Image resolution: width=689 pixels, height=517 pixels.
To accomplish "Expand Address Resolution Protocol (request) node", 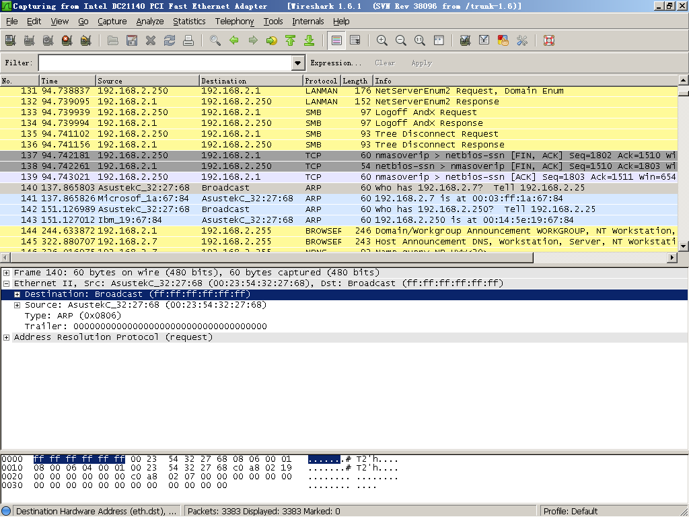I will click(x=7, y=338).
